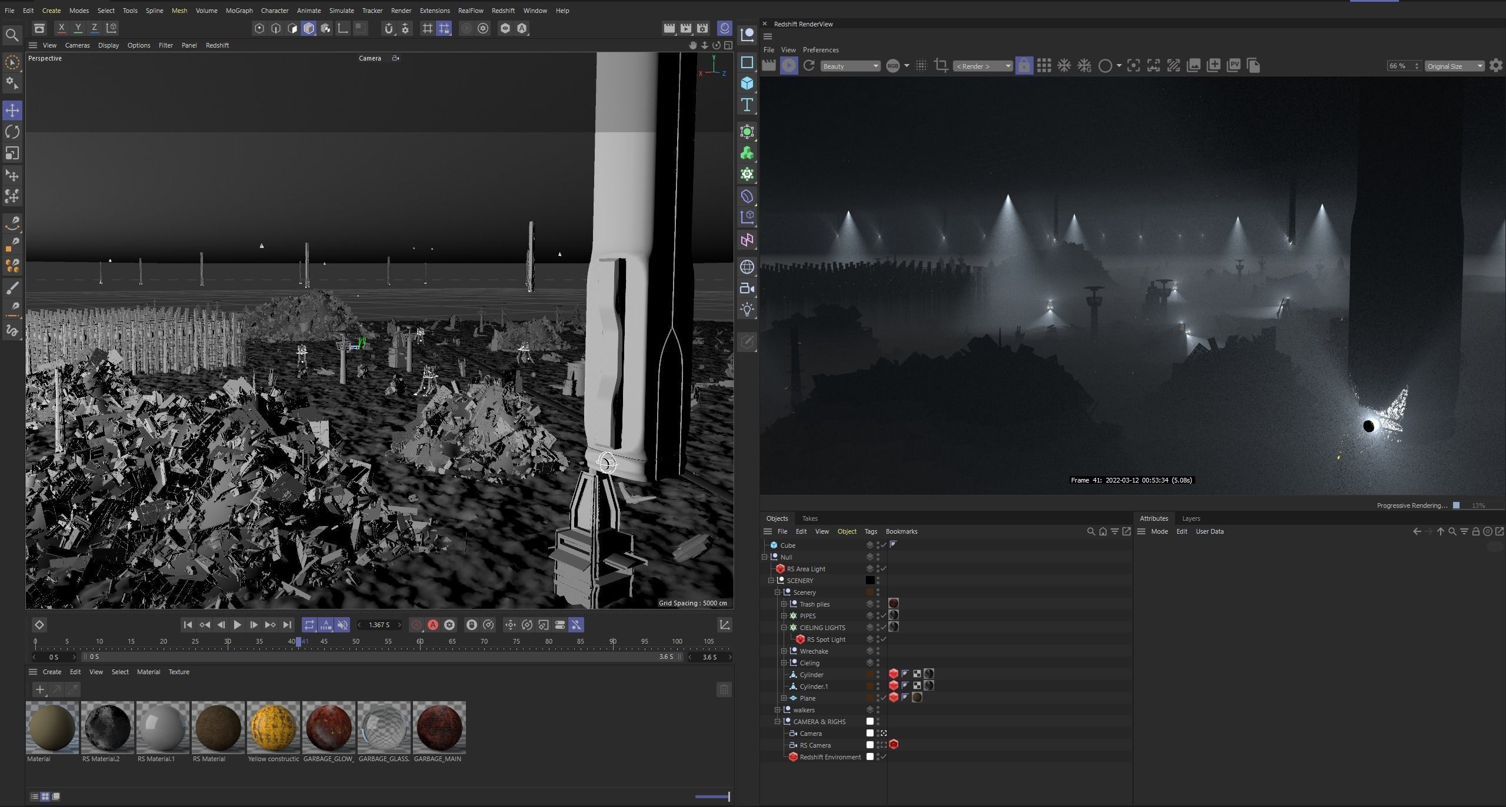This screenshot has width=1506, height=807.
Task: Open RenderView settings gear
Action: tap(1495, 66)
